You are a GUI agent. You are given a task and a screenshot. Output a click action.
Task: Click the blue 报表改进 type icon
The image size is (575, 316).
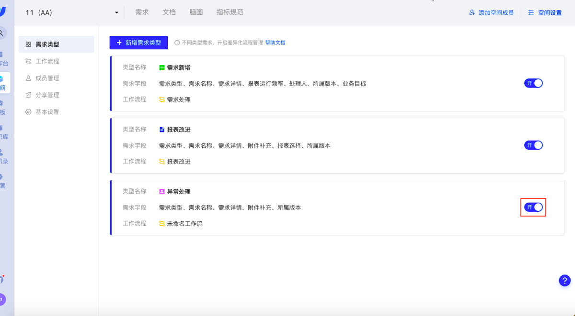coord(162,130)
